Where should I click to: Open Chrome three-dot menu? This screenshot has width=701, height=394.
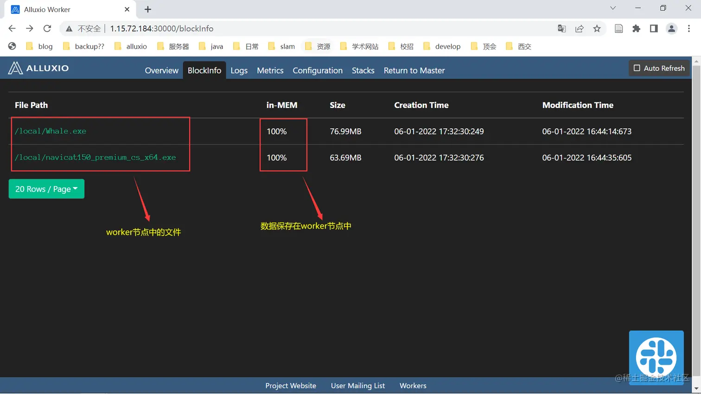coord(689,29)
